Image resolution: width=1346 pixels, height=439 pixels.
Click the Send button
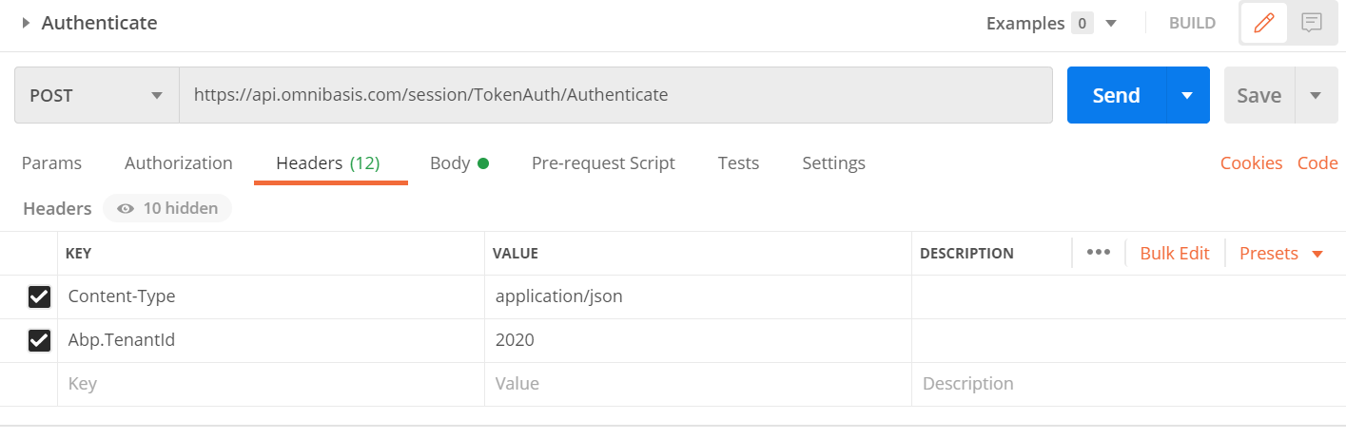pyautogui.click(x=1116, y=95)
